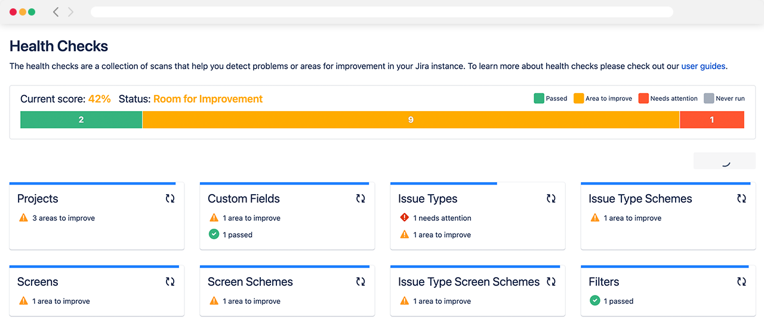Rerun the Custom Fields scan
Viewport: 764px width, 326px height.
coord(361,199)
